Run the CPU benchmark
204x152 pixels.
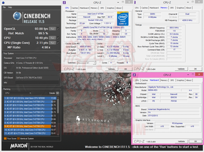coord(52,38)
